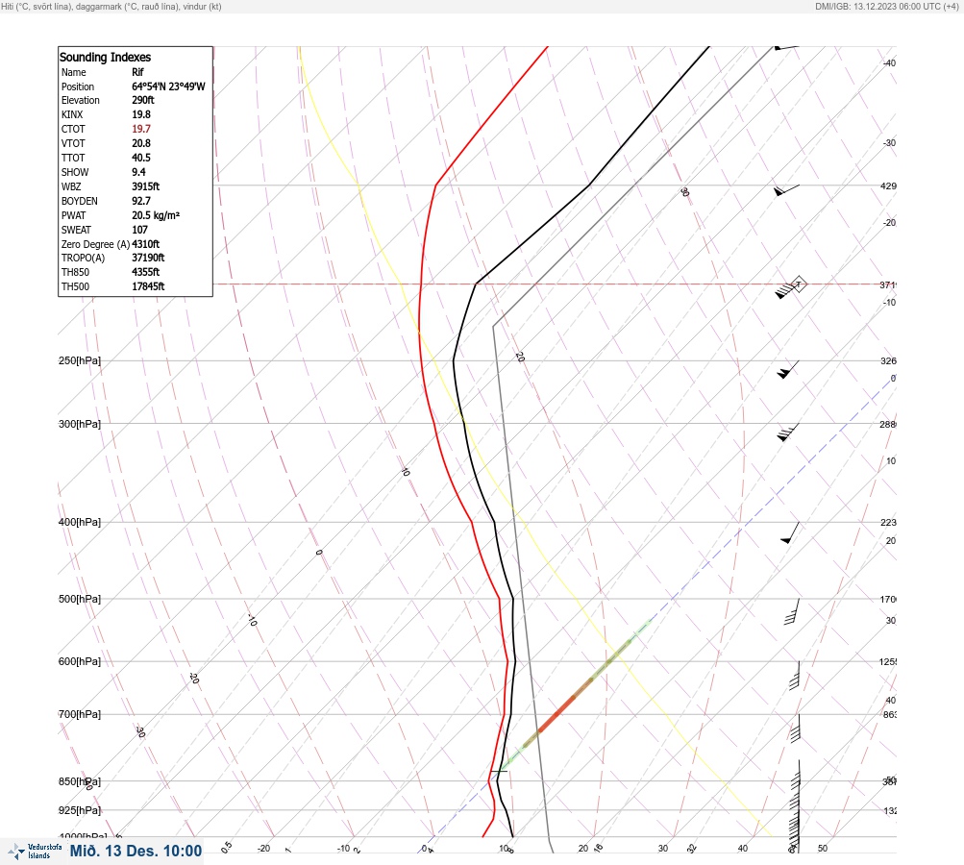Click the '300[hPa]' pressure label

(x=80, y=424)
